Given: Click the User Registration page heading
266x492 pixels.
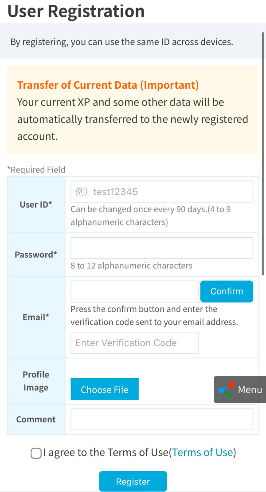Looking at the screenshot, I should pos(76,11).
